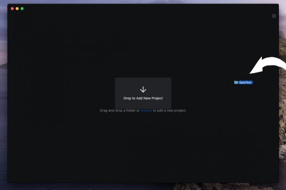286x190 pixels.
Task: Close the window with the red button
Action: click(12, 9)
